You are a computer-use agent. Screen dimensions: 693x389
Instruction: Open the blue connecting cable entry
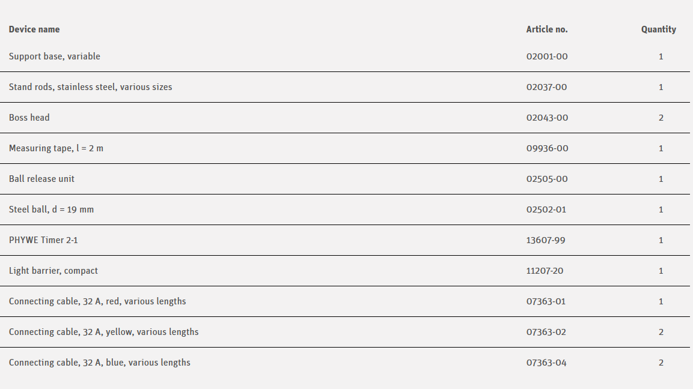(100, 363)
